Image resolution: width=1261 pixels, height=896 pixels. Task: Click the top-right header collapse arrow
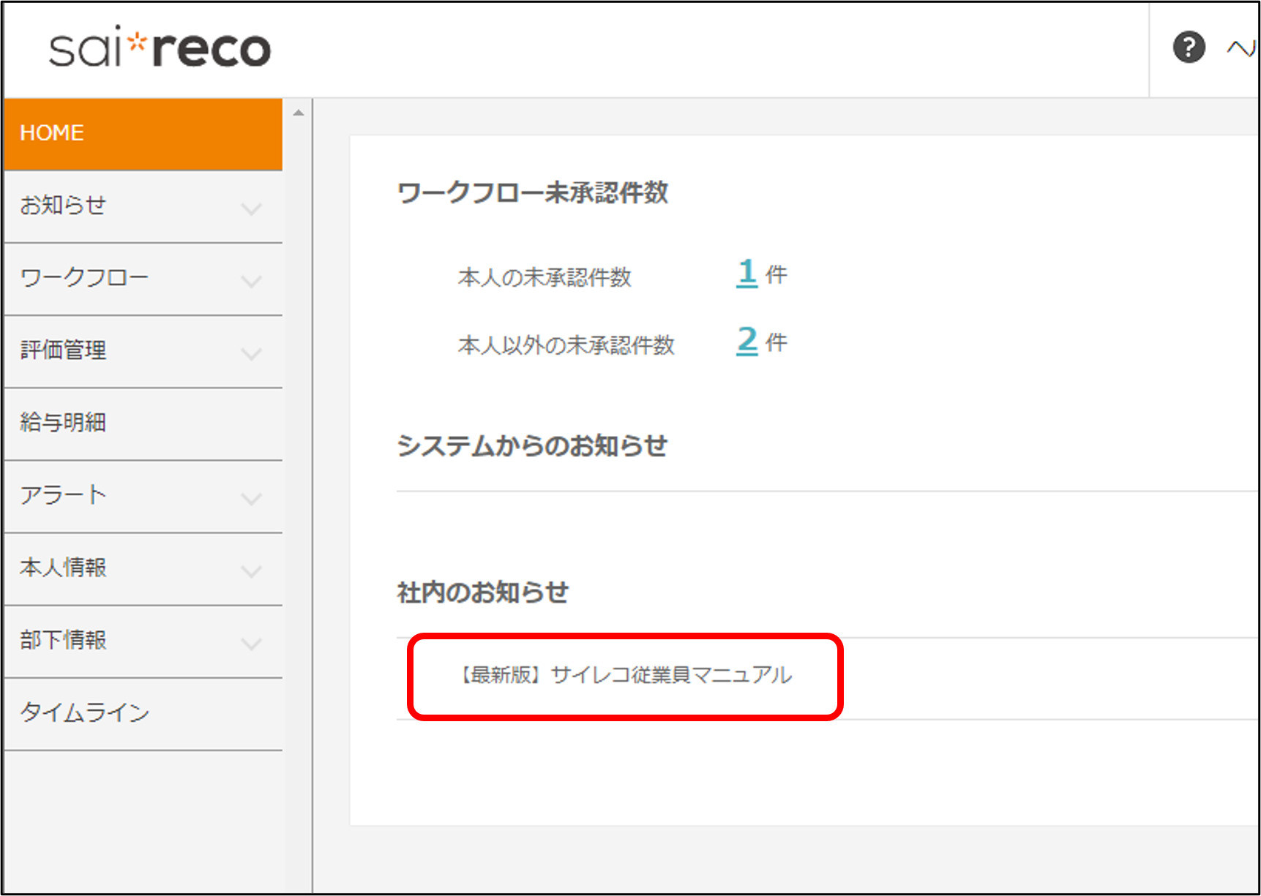[1241, 48]
